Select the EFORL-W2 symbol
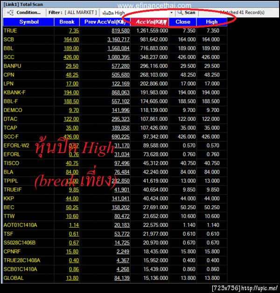Image resolution: width=280 pixels, height=293 pixels. [x=16, y=146]
